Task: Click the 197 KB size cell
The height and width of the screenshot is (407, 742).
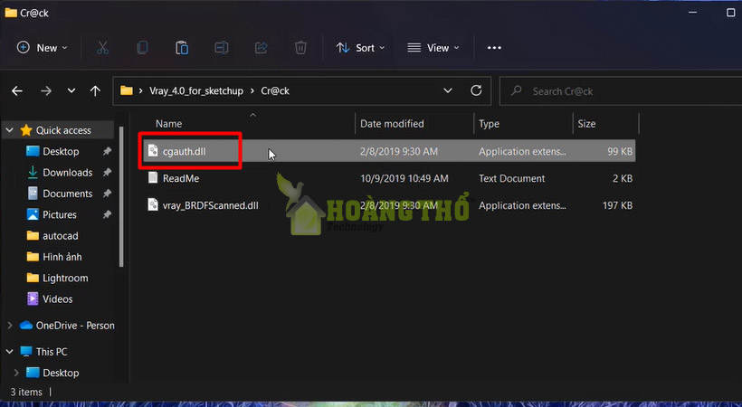Action: coord(617,205)
